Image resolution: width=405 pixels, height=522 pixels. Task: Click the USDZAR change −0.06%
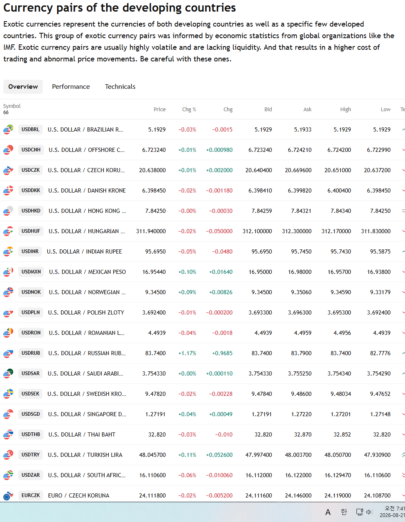[x=187, y=475]
